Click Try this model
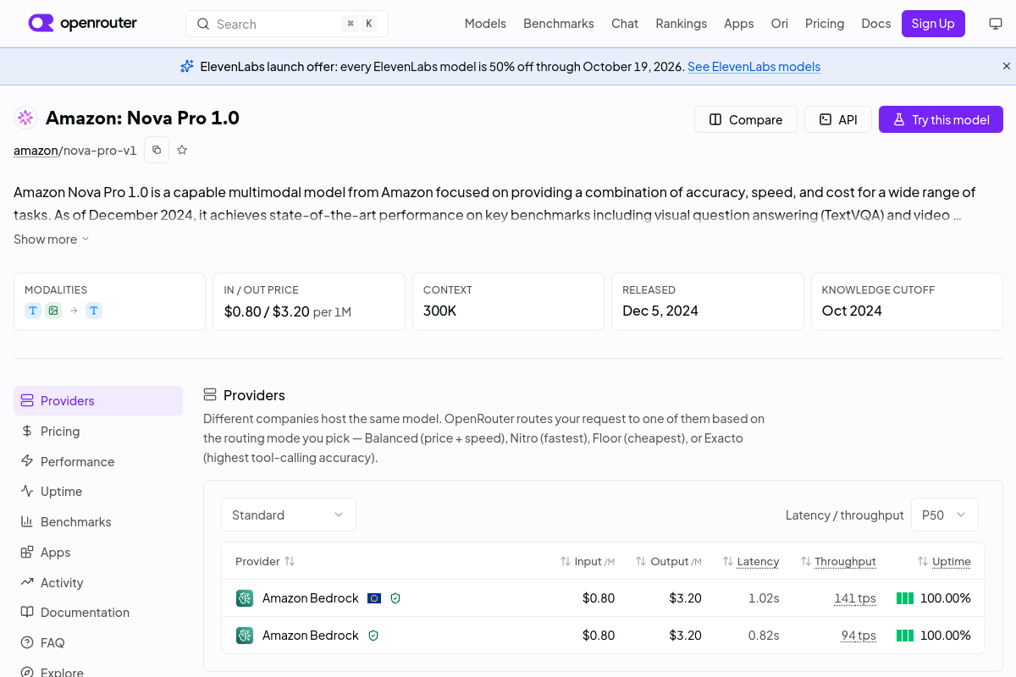 [x=941, y=119]
